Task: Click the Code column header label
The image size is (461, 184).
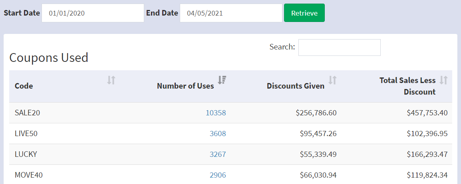Action: coord(24,86)
